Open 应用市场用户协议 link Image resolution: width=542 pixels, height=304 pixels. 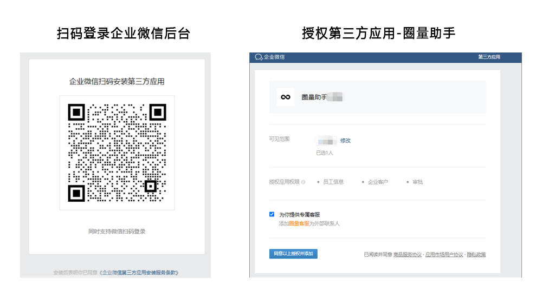click(x=444, y=254)
